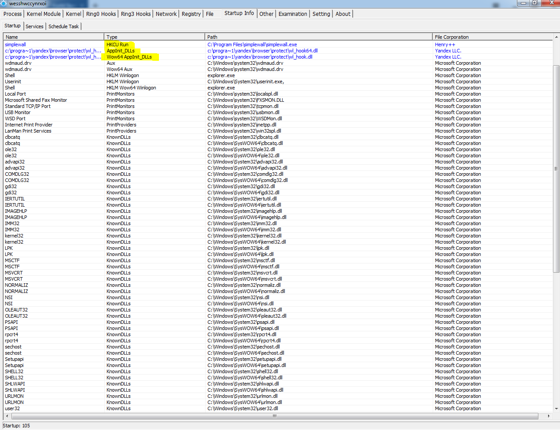Select the simplewall startup entry
Image resolution: width=560 pixels, height=430 pixels.
15,44
